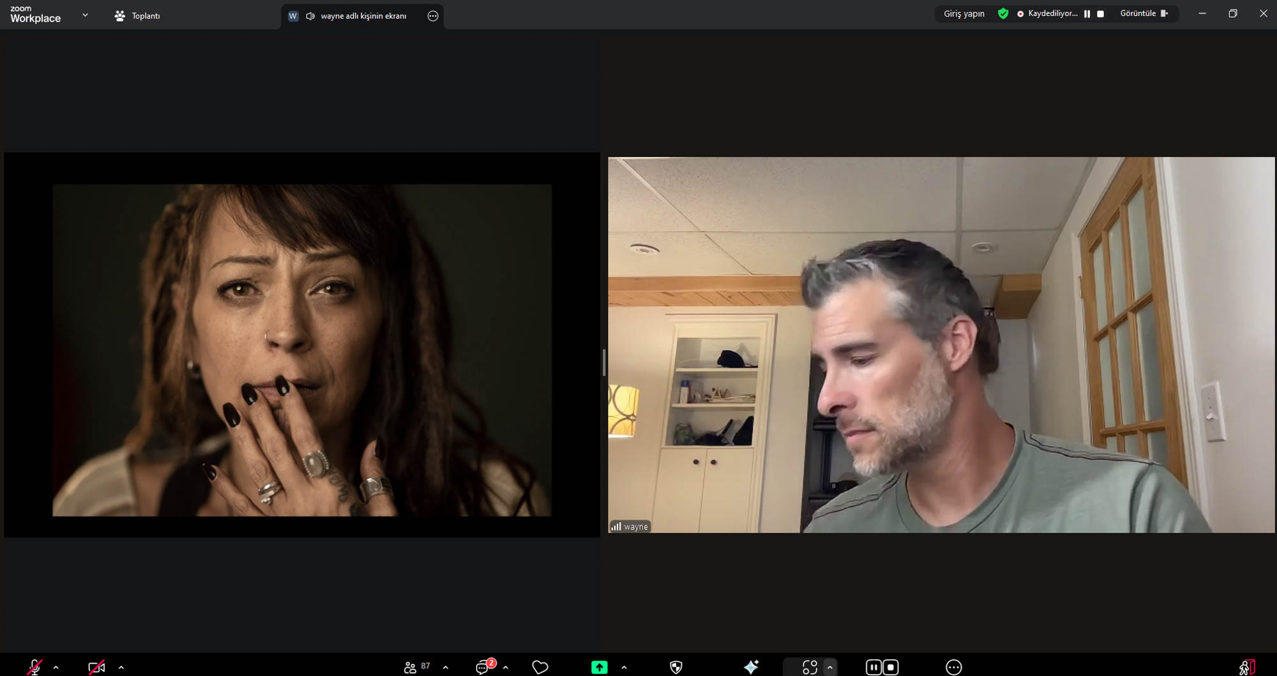
Task: Stop recording in the bottom toolbar
Action: click(891, 667)
